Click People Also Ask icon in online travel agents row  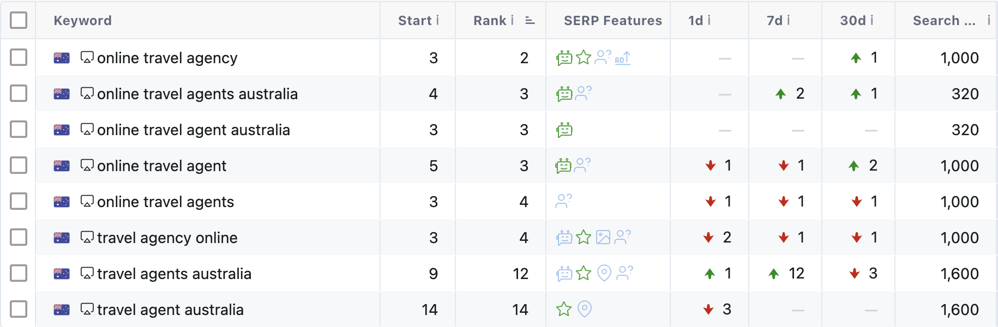click(x=564, y=202)
